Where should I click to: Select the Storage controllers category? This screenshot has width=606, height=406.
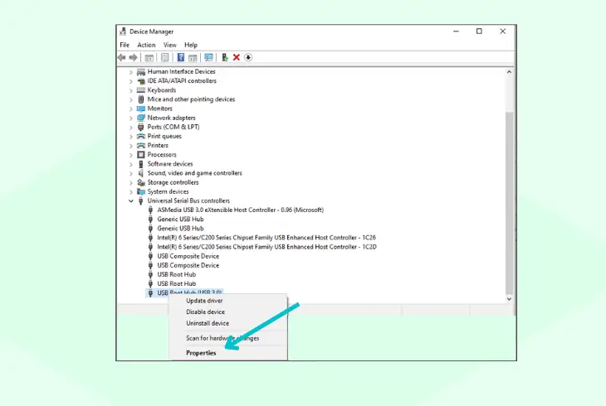coord(173,182)
